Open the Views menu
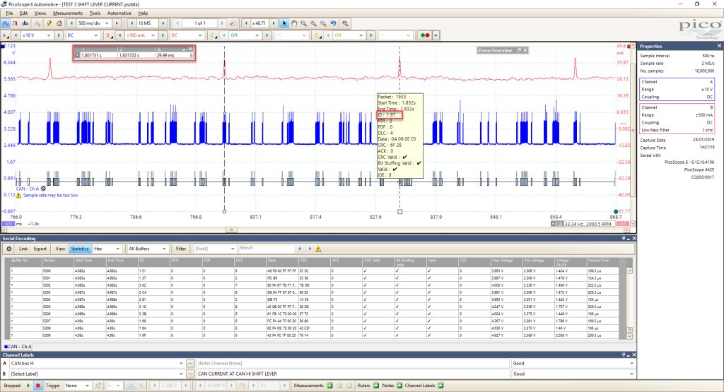Image resolution: width=724 pixels, height=392 pixels. click(x=40, y=13)
